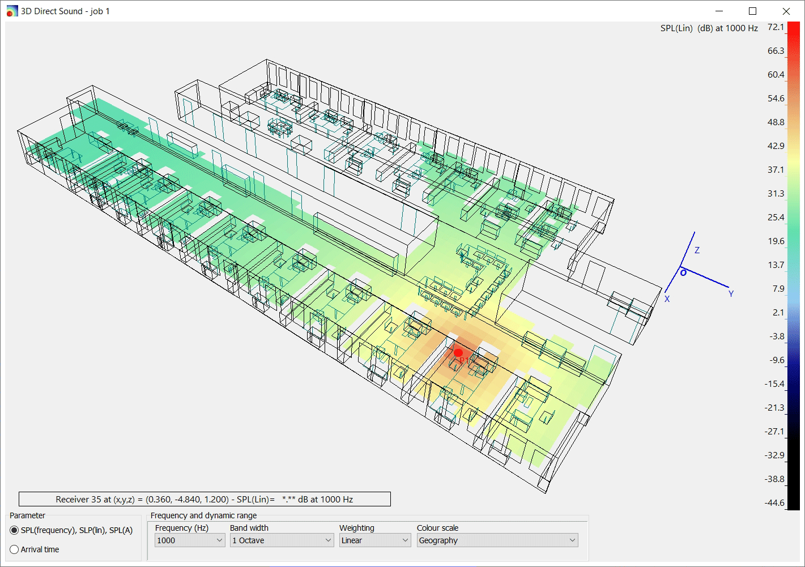Select the SPL(frequency), SLP(lin), SPL(A) radio option
805x567 pixels.
tap(14, 531)
